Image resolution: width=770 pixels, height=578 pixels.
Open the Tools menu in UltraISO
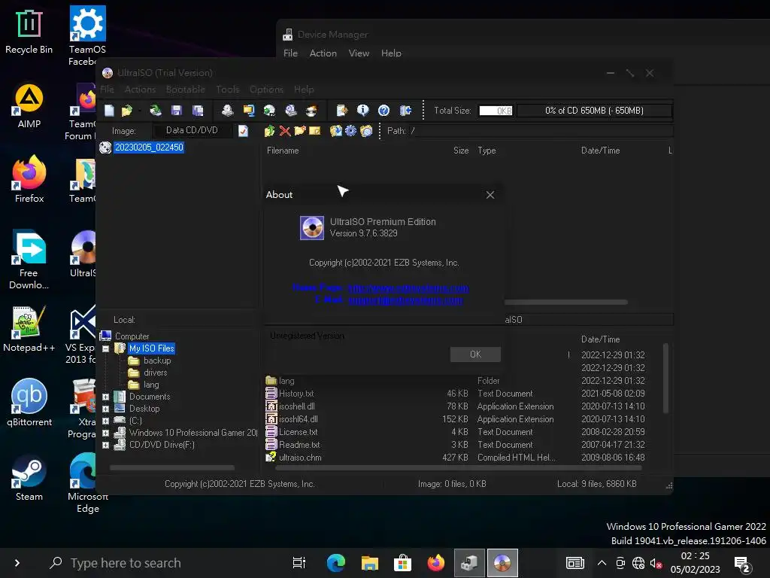tap(228, 90)
